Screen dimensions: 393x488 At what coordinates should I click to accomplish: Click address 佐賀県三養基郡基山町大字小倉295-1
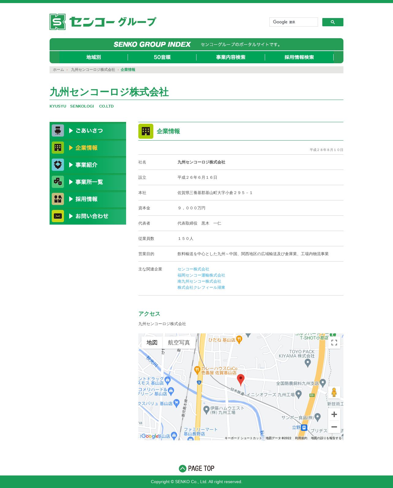point(215,193)
